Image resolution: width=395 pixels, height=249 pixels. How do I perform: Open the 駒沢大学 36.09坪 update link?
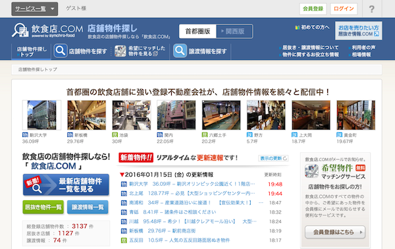tap(192, 184)
